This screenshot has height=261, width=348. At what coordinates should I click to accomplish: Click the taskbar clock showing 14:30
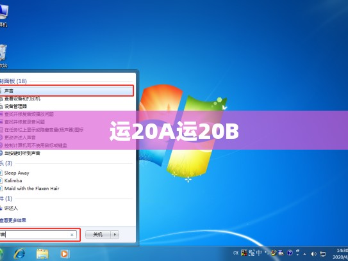tap(341, 254)
